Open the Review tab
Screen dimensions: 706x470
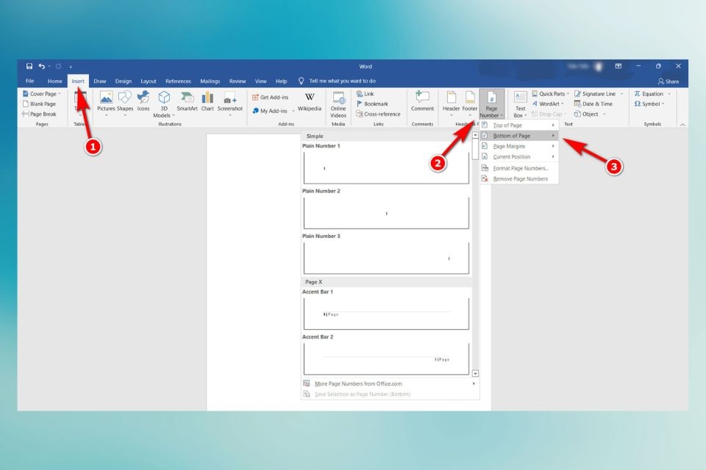pyautogui.click(x=238, y=81)
